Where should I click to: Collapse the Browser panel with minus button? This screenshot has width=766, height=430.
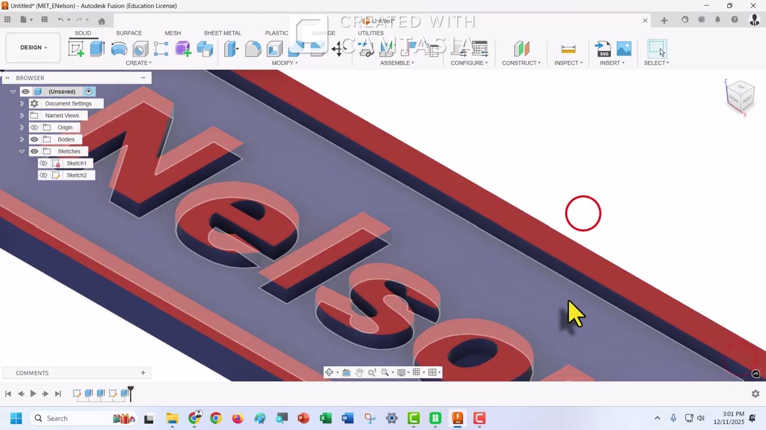click(x=143, y=78)
